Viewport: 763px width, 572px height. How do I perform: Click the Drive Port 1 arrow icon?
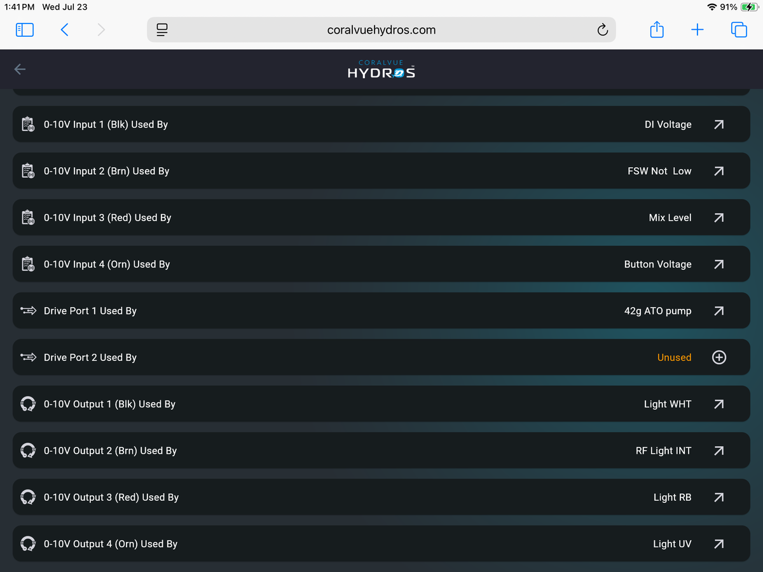point(28,311)
